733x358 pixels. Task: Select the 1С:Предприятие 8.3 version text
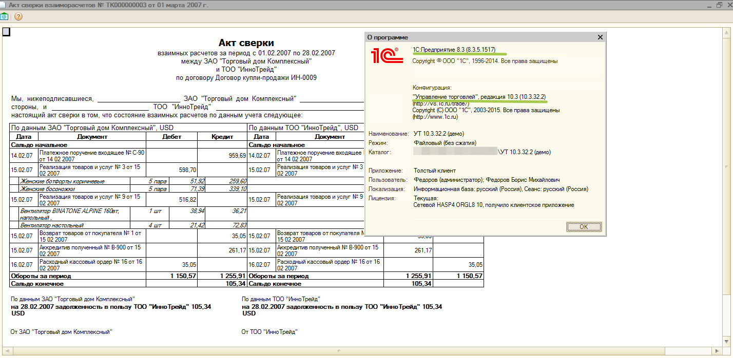point(454,50)
